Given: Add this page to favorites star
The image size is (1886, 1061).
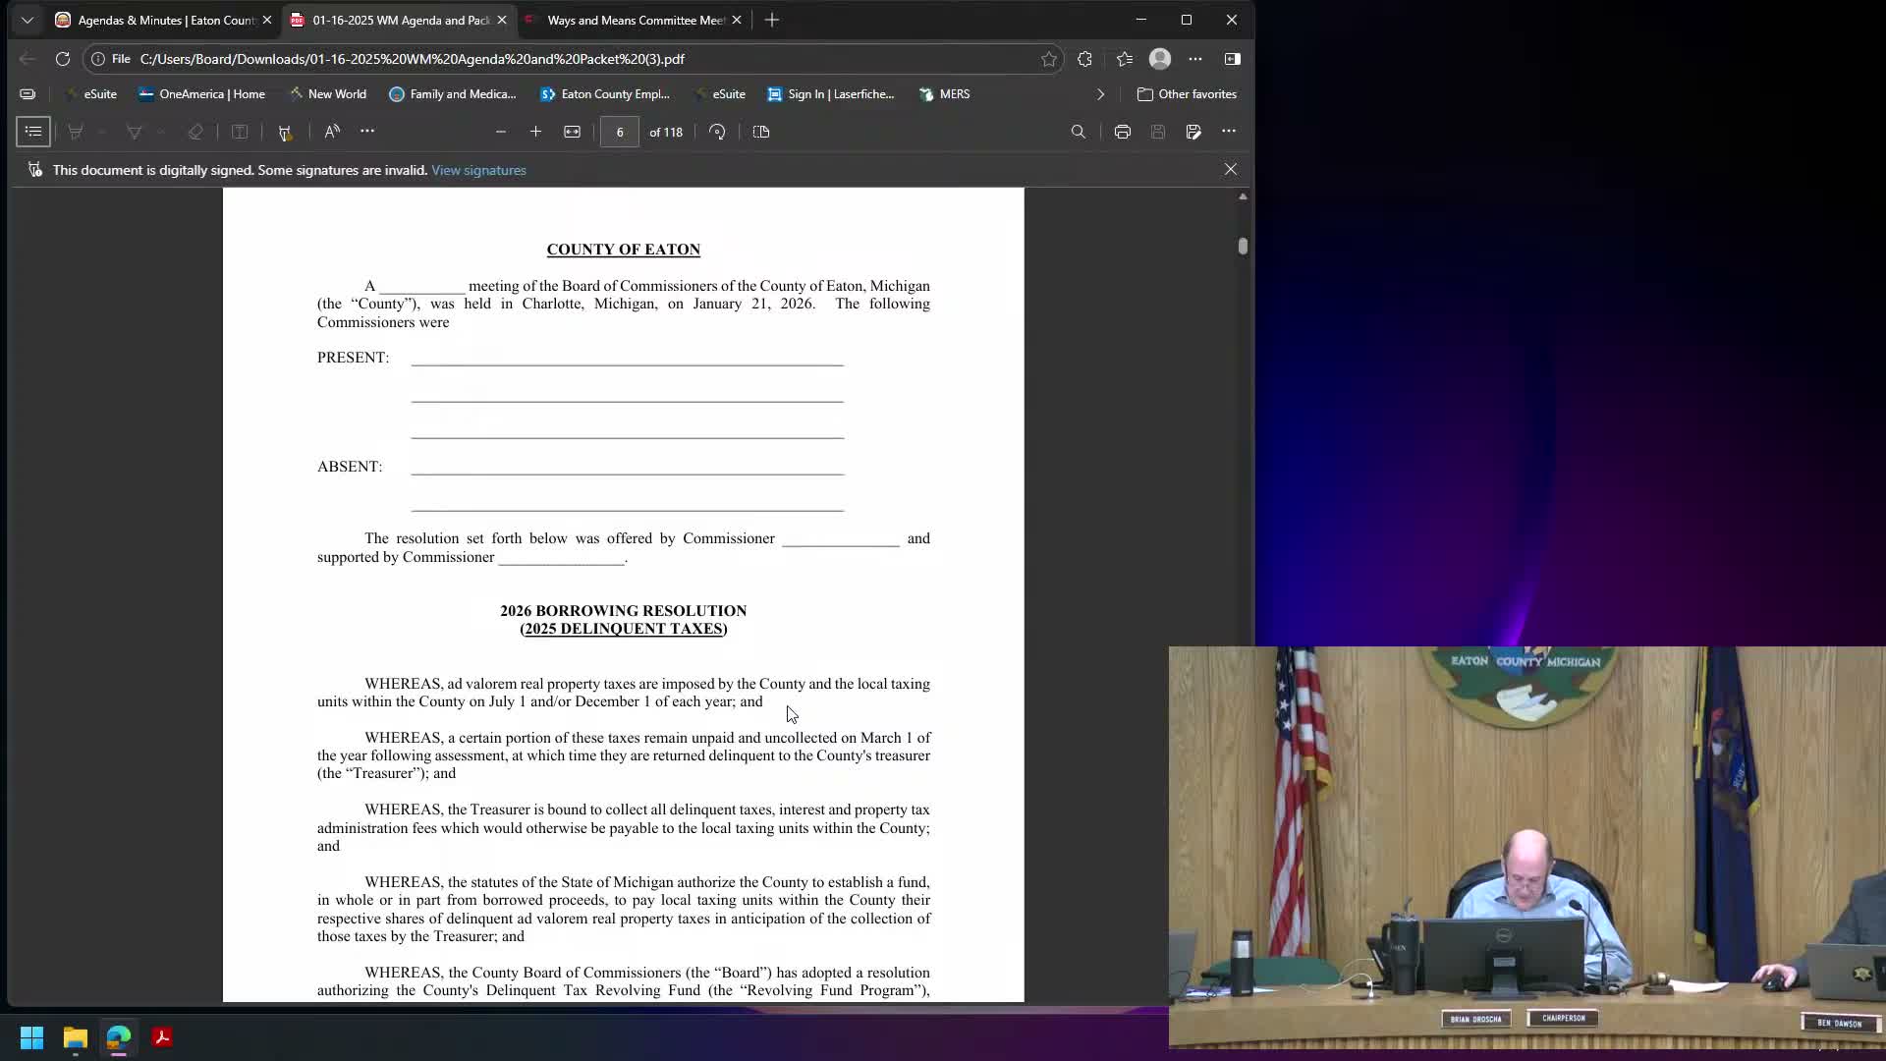Looking at the screenshot, I should 1049,59.
